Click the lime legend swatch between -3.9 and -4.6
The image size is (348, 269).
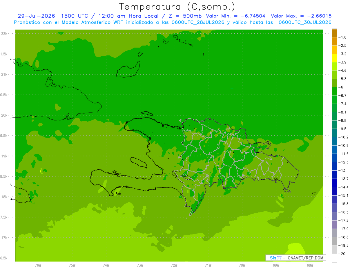(x=334, y=66)
